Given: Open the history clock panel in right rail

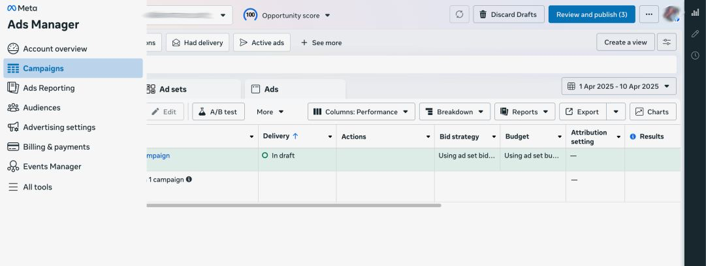Looking at the screenshot, I should pos(695,55).
